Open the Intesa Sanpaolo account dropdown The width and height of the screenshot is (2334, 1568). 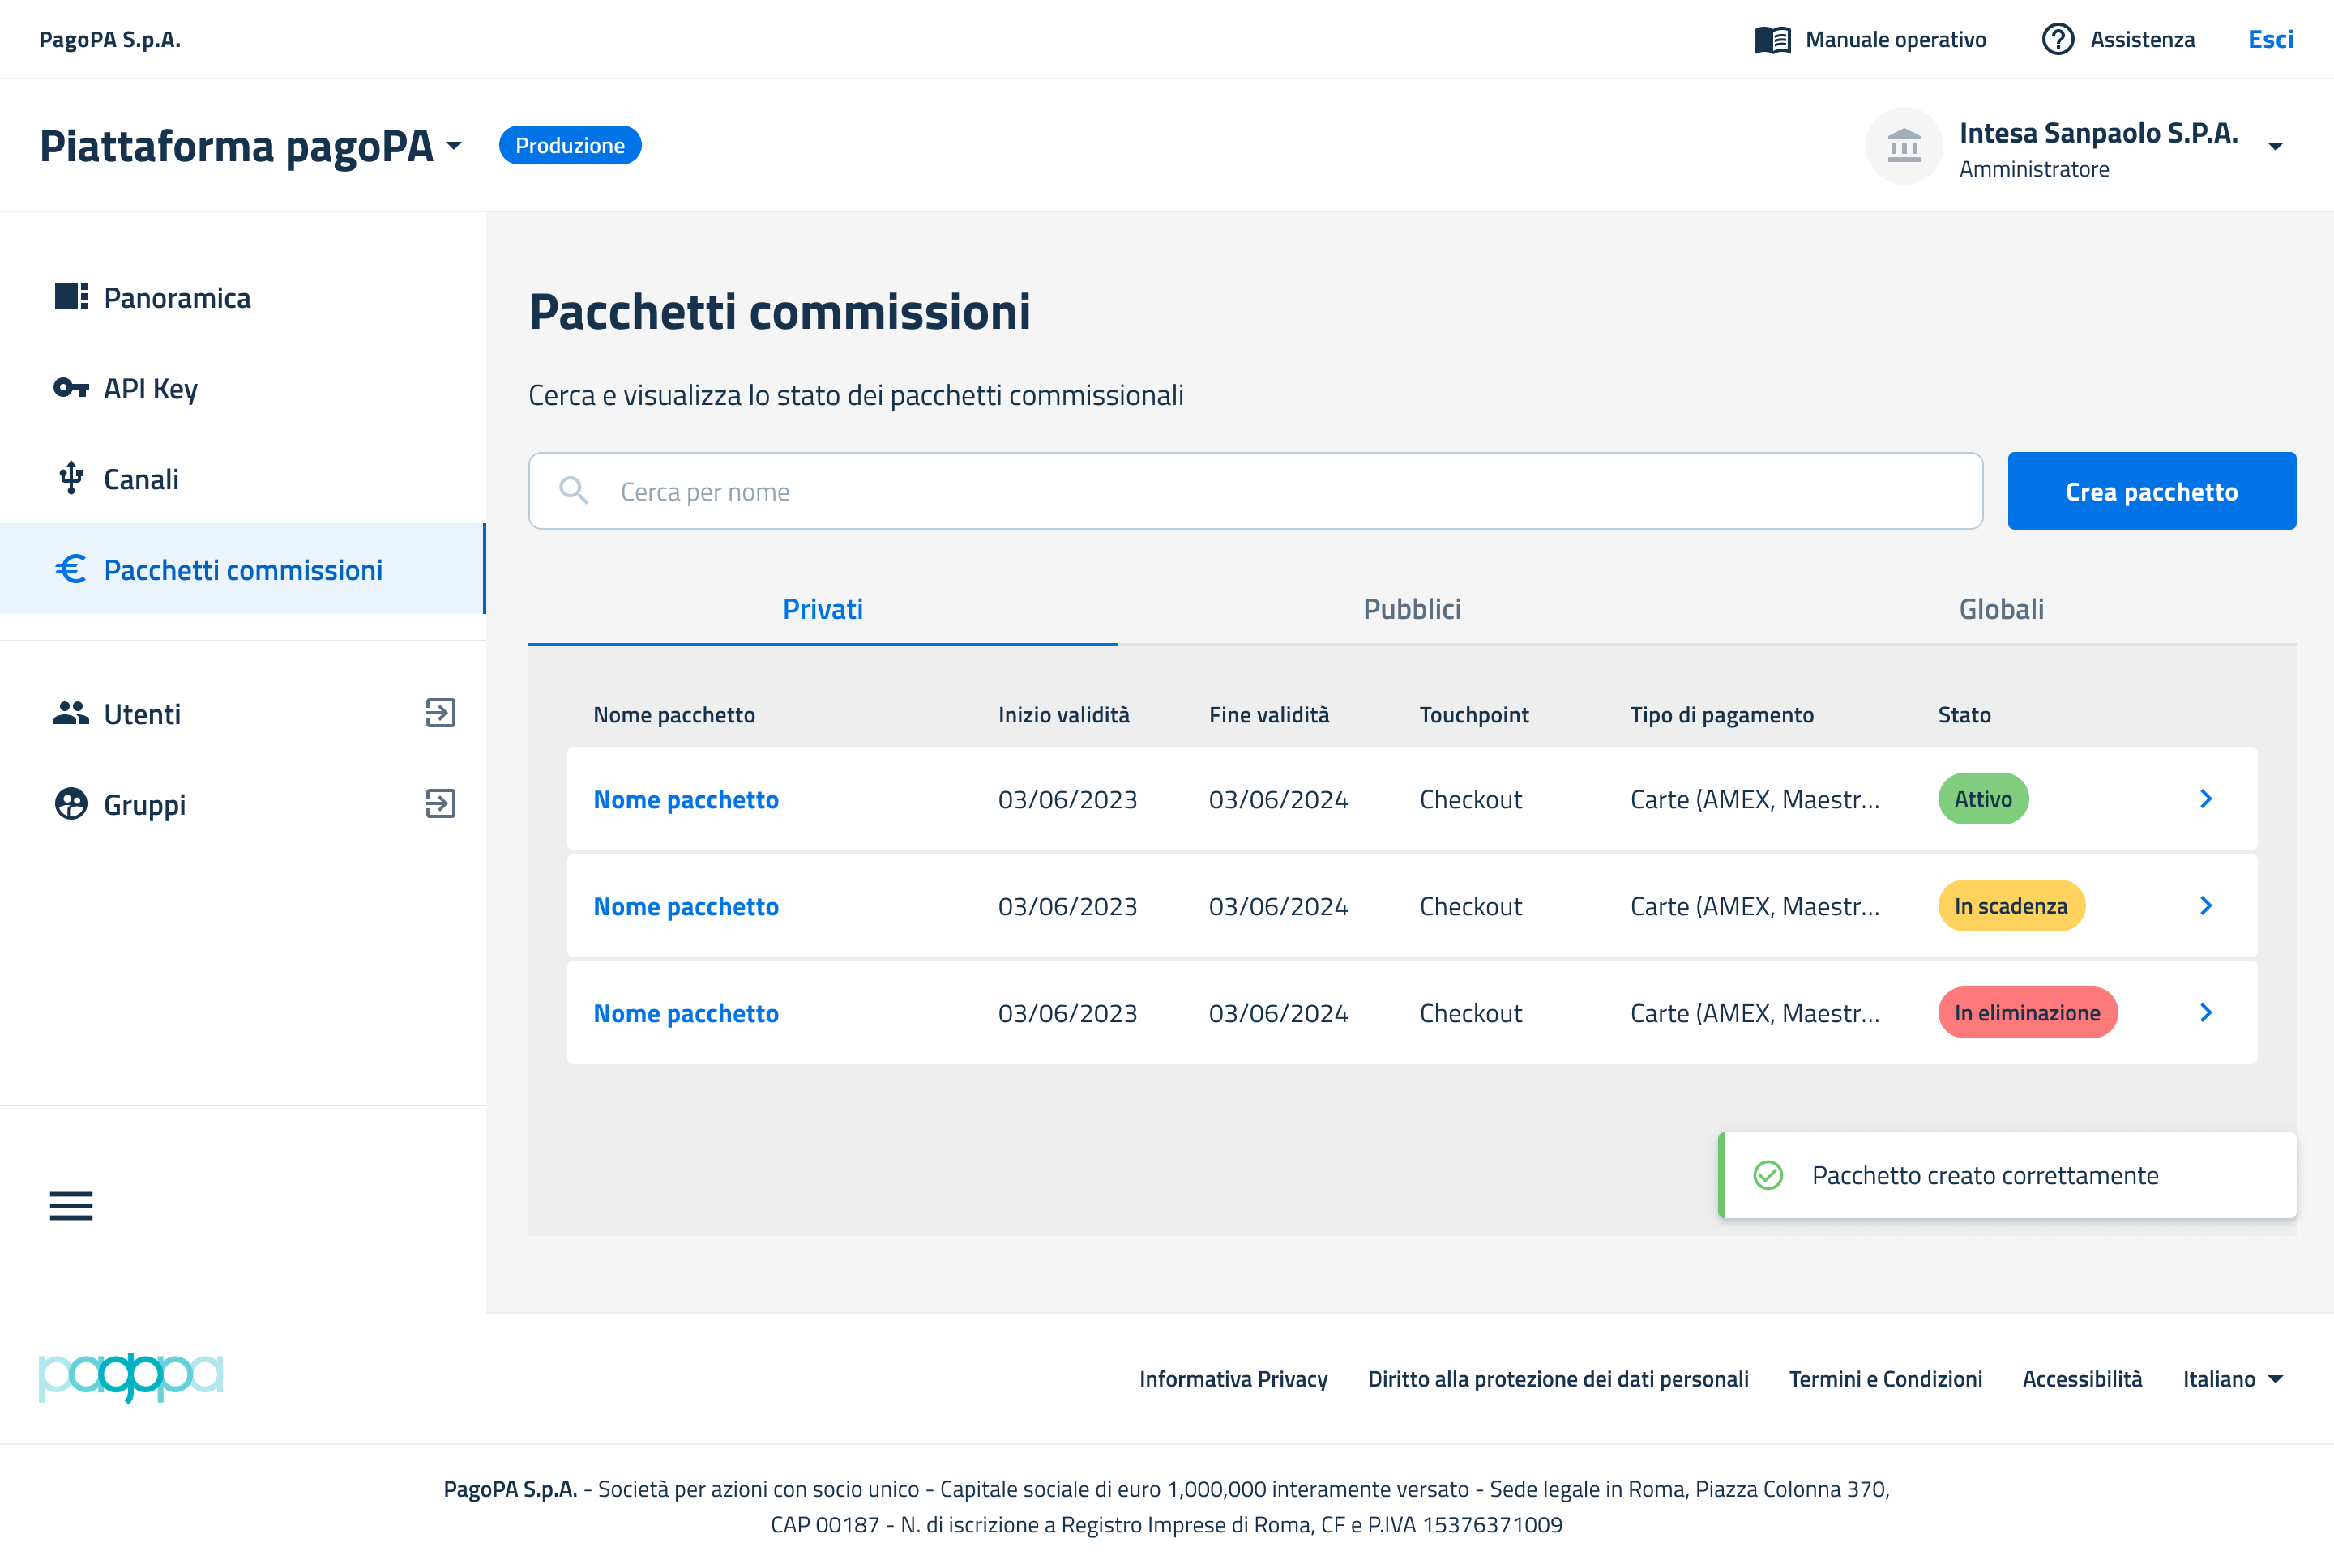click(x=2275, y=147)
